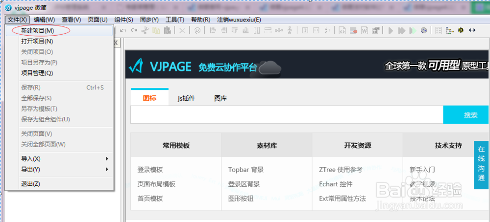This screenshot has width=490, height=222.
Task: Open the 帮助(R) menu
Action: click(x=200, y=20)
